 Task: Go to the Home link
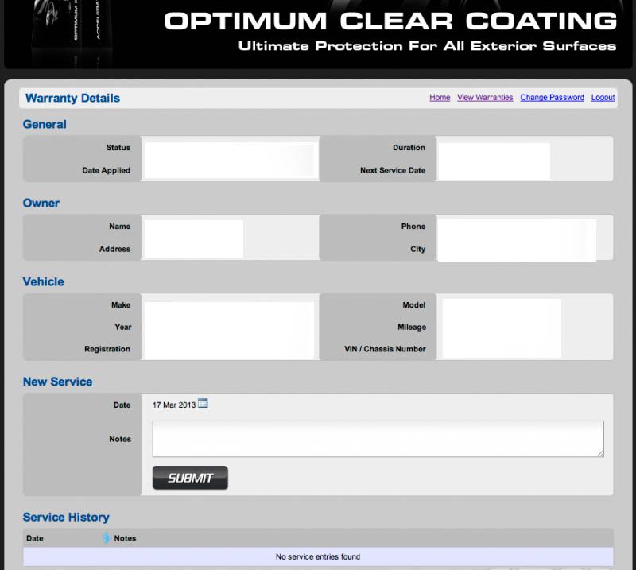coord(440,97)
